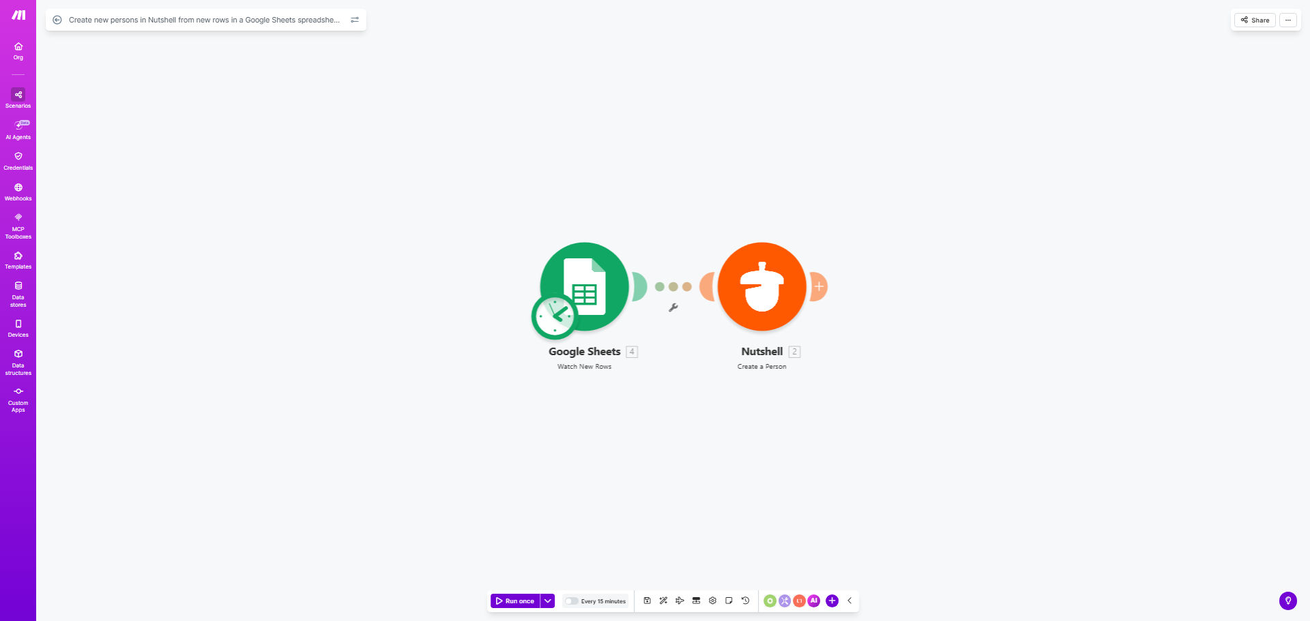
Task: Click the wrench filter on the route
Action: (673, 307)
